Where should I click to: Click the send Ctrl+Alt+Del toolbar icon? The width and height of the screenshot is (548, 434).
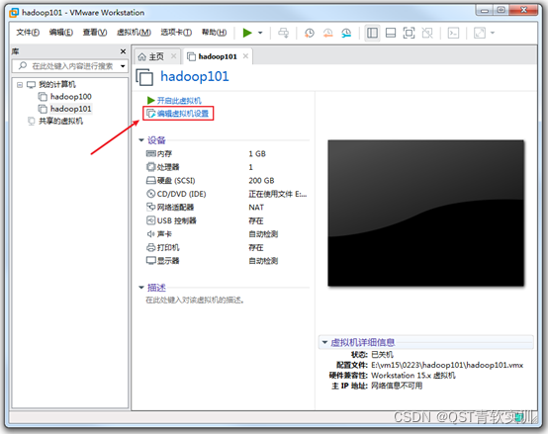coord(284,33)
